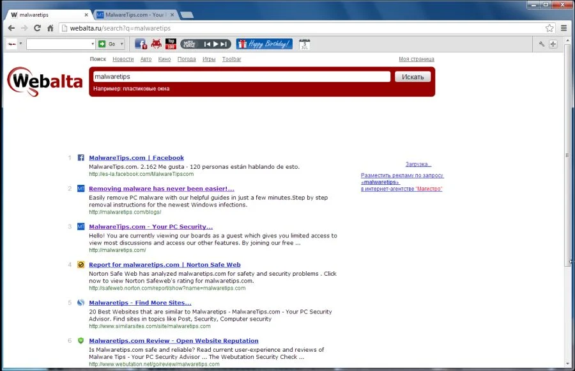Open toolbar settings wrench icon
The width and height of the screenshot is (575, 371).
(x=542, y=44)
